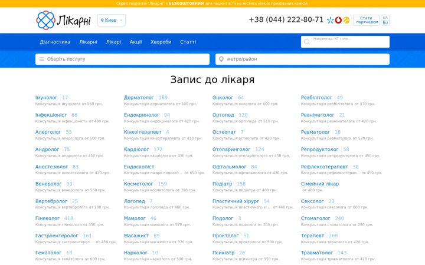
Task: Open the Мамолог link
Action: [x=135, y=218]
